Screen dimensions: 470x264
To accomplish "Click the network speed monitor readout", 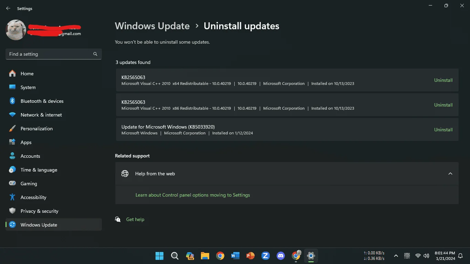I will point(374,256).
